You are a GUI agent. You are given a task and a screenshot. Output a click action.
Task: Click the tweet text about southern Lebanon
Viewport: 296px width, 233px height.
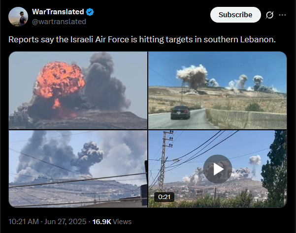coord(142,39)
